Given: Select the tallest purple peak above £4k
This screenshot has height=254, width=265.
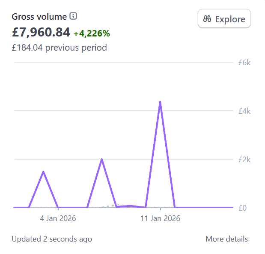Looking at the screenshot, I should coord(160,102).
